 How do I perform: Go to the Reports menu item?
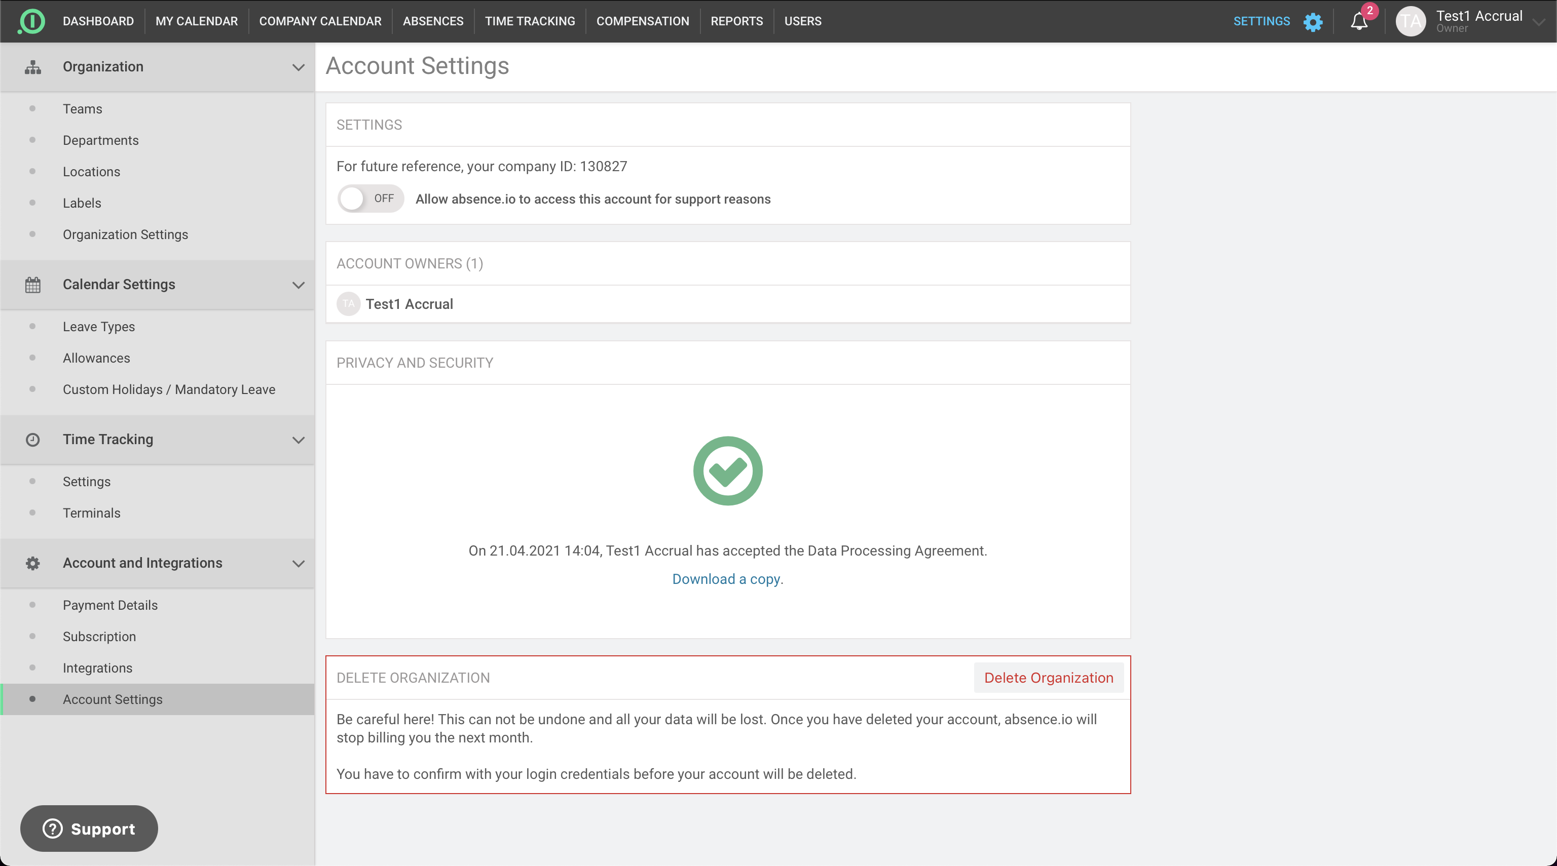click(736, 21)
